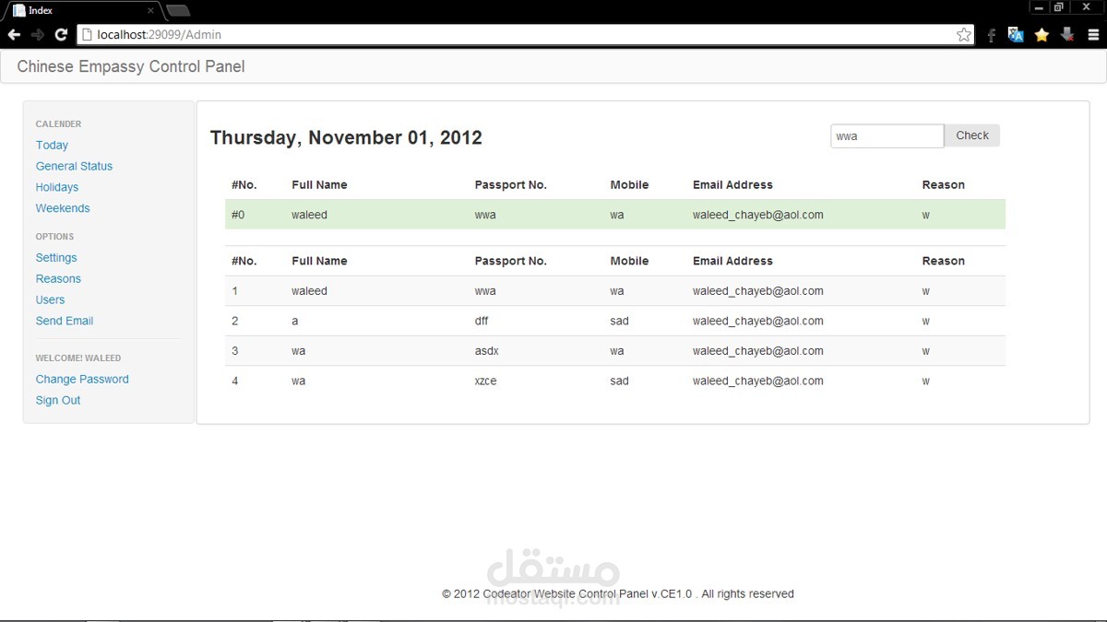The height and width of the screenshot is (622, 1107).
Task: Open the Settings option
Action: 56,258
